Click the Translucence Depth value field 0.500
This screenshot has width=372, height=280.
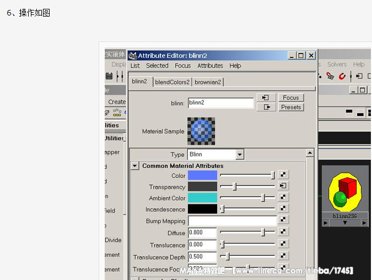coord(202,257)
